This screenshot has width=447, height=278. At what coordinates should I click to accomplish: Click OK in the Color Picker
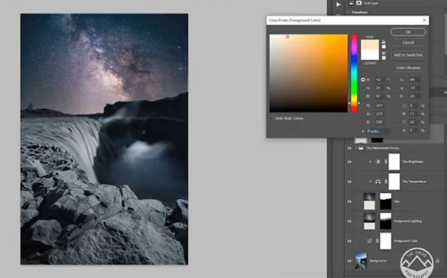(408, 32)
